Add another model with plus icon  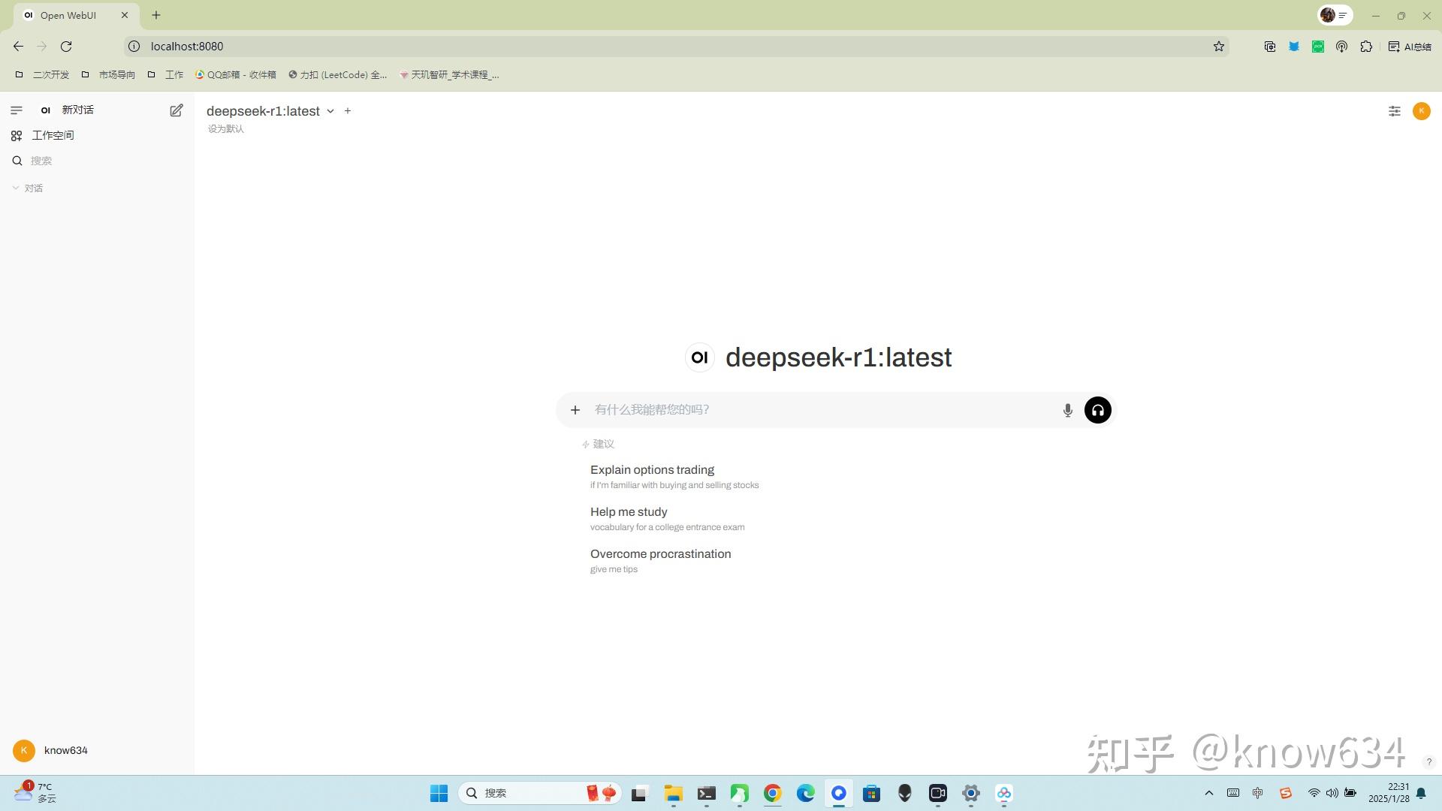tap(348, 110)
